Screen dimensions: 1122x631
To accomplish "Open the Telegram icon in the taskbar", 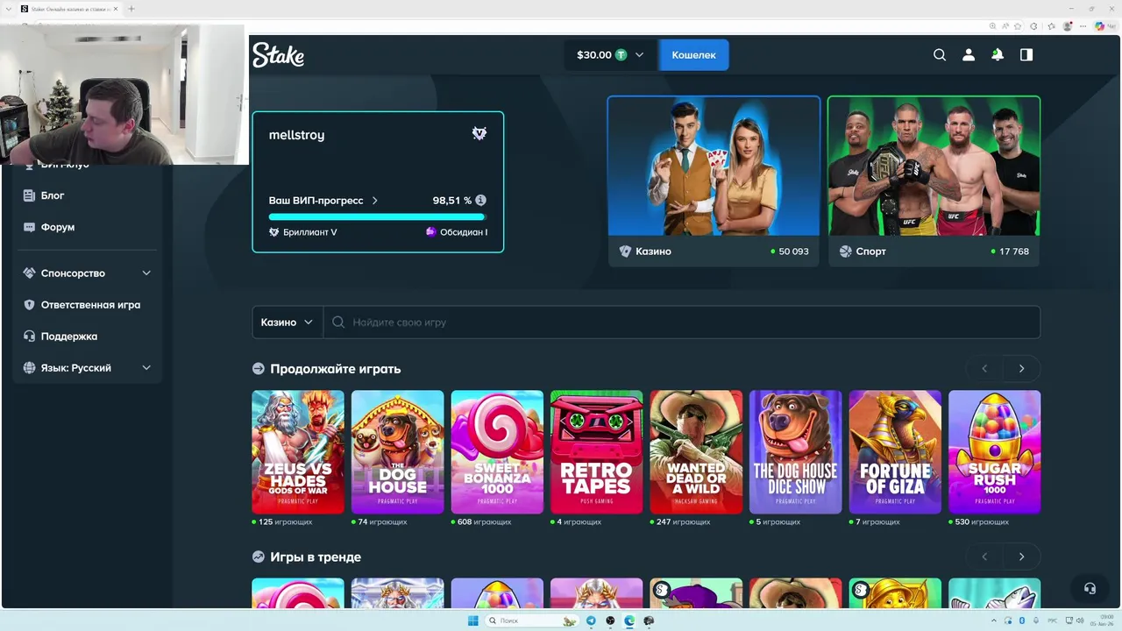I will [591, 620].
